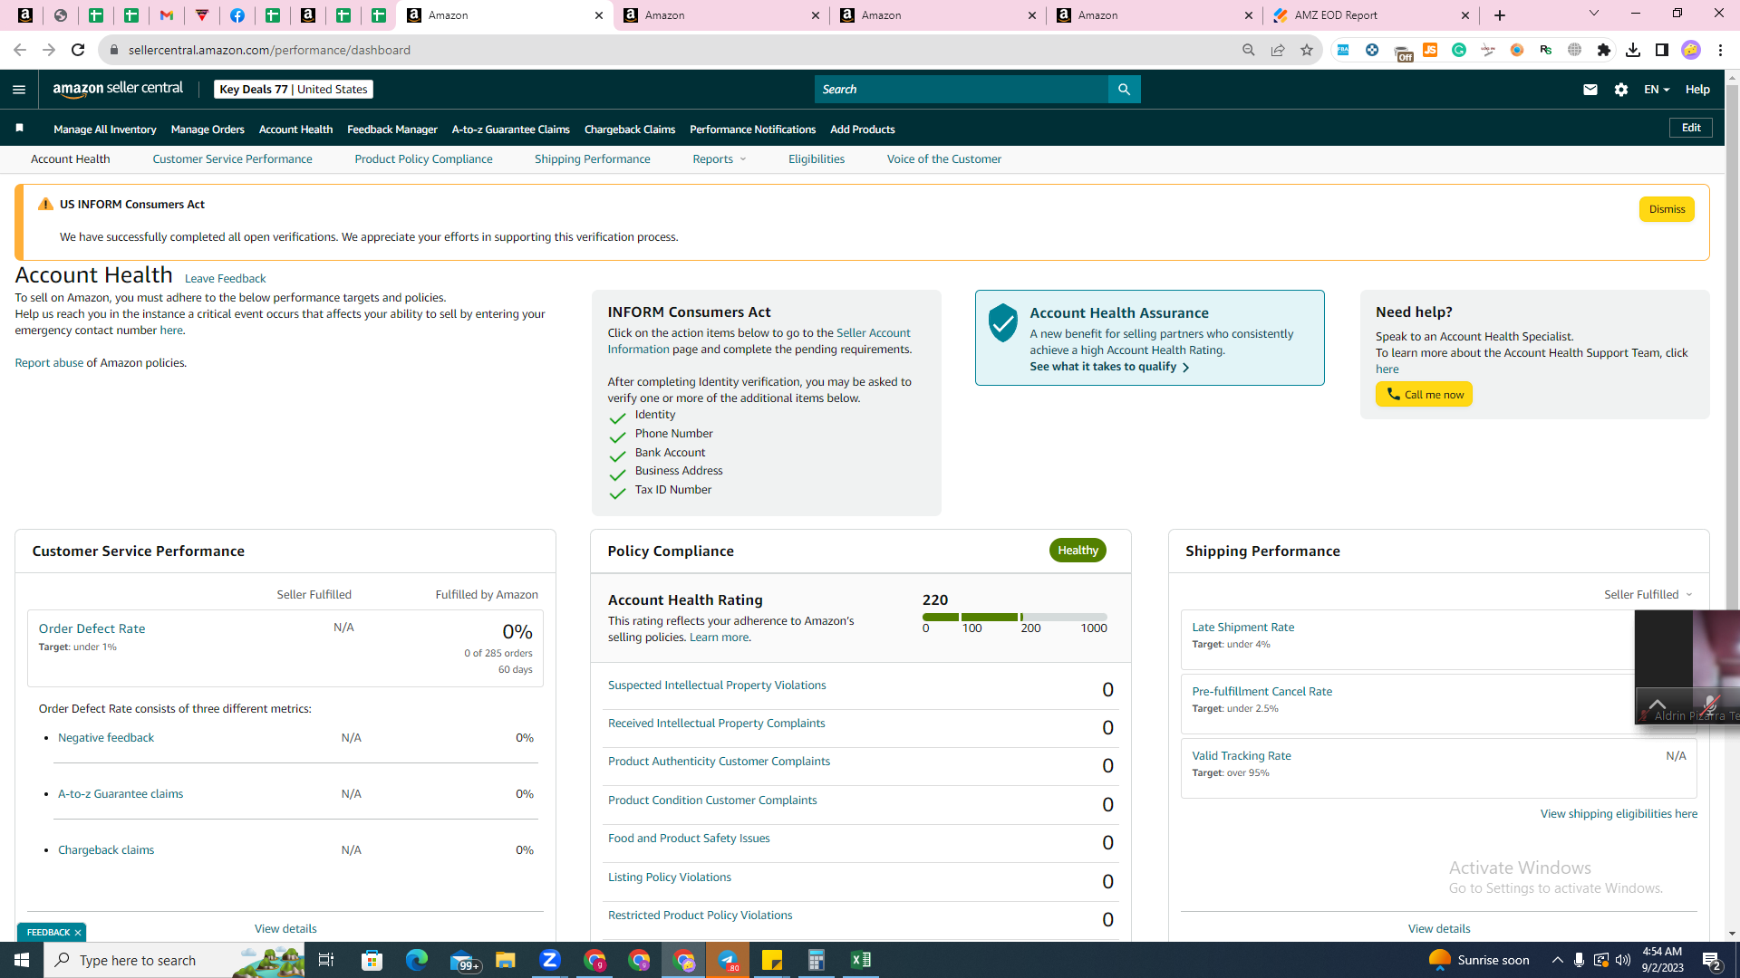Open the Leave Feedback link

coord(225,279)
